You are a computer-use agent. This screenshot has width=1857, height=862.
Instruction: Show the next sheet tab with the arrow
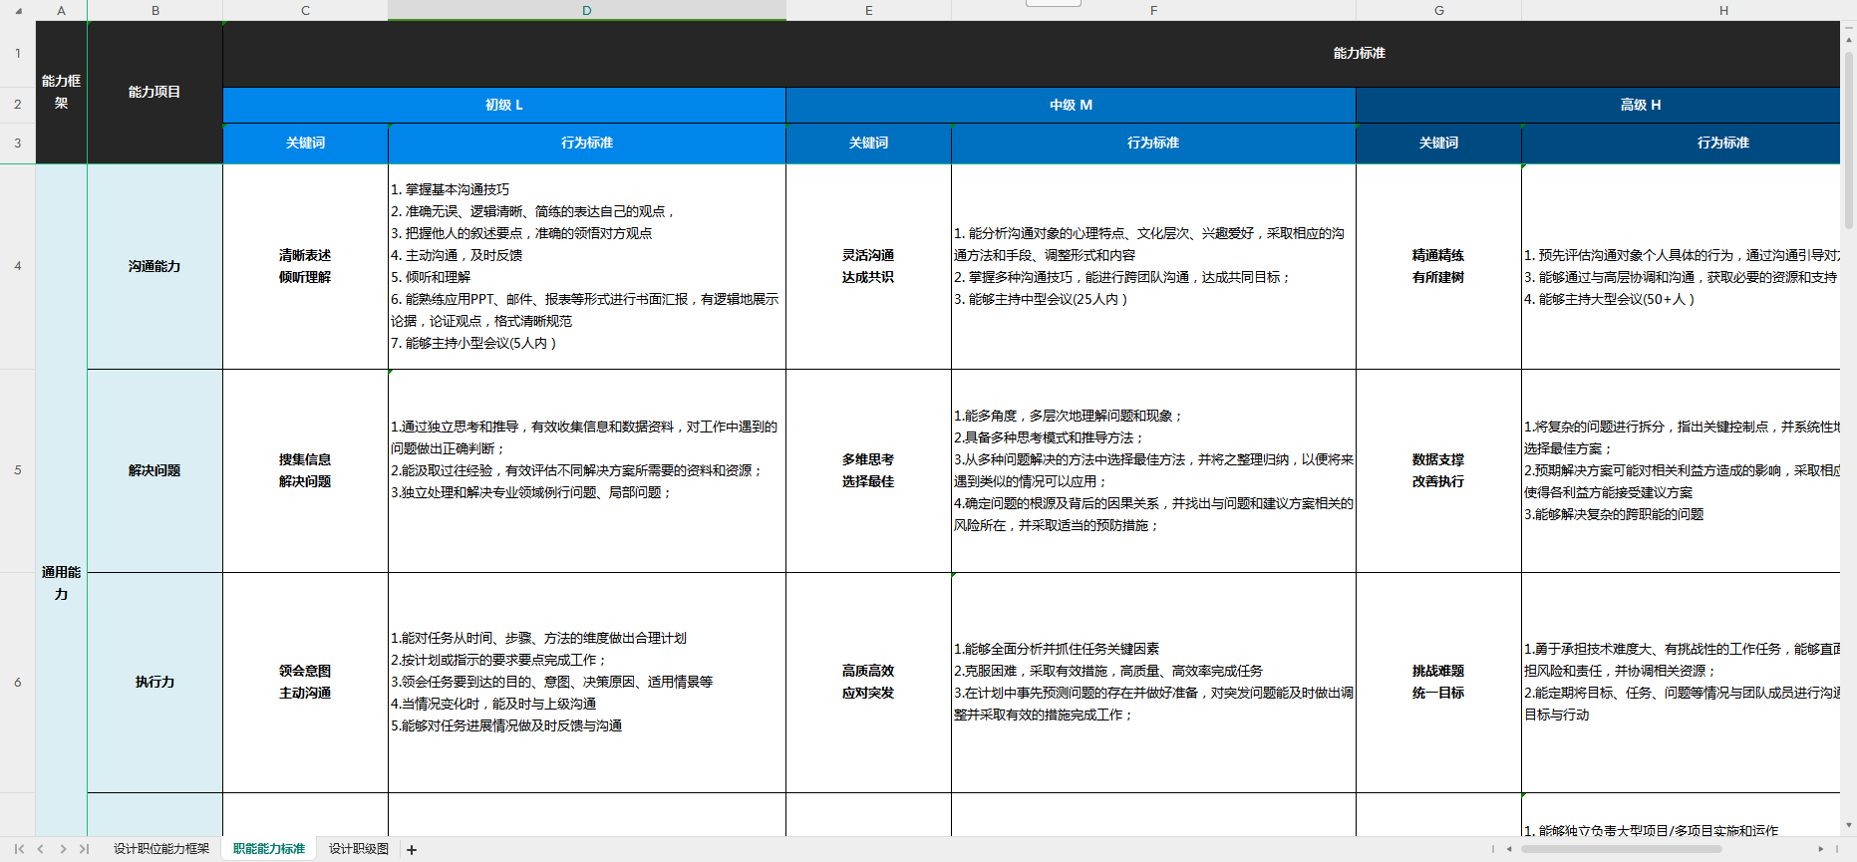[x=63, y=849]
